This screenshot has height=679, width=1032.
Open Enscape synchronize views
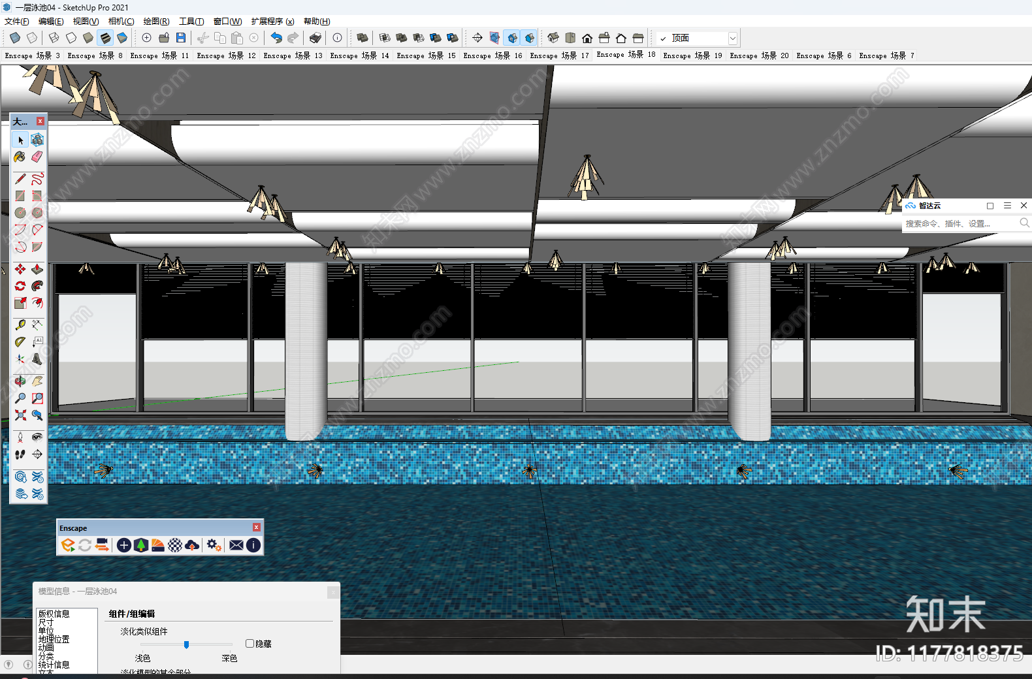tap(102, 545)
